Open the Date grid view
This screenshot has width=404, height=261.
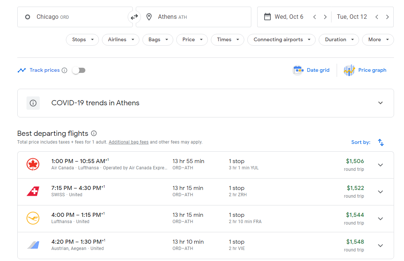tap(311, 70)
